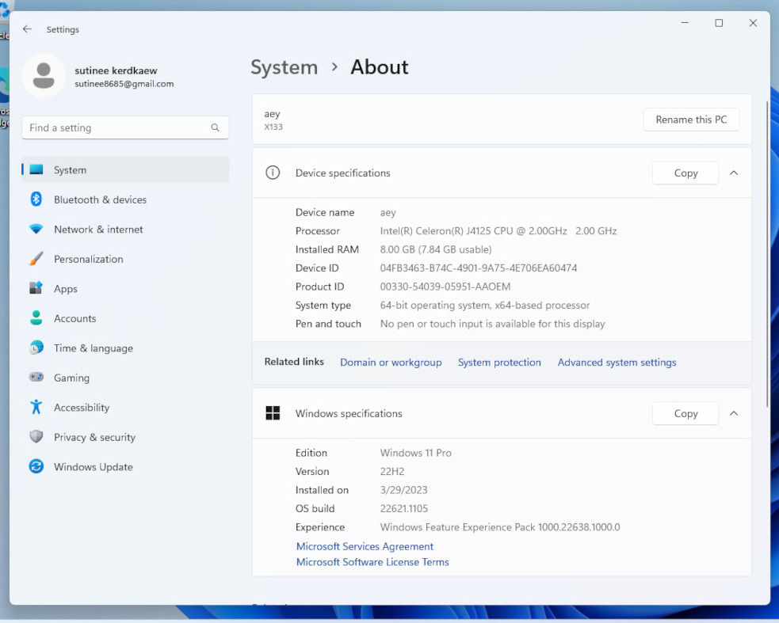This screenshot has width=779, height=623.
Task: Click the Bluetooth icon in sidebar
Action: 36,199
